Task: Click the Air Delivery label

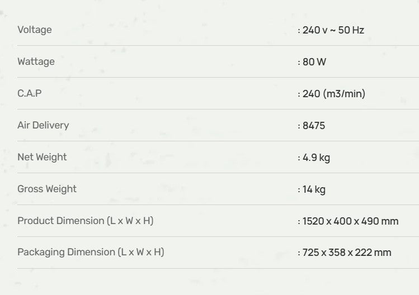Action: [43, 125]
